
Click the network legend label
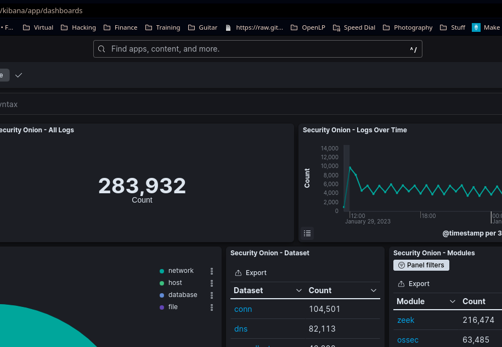[181, 271]
